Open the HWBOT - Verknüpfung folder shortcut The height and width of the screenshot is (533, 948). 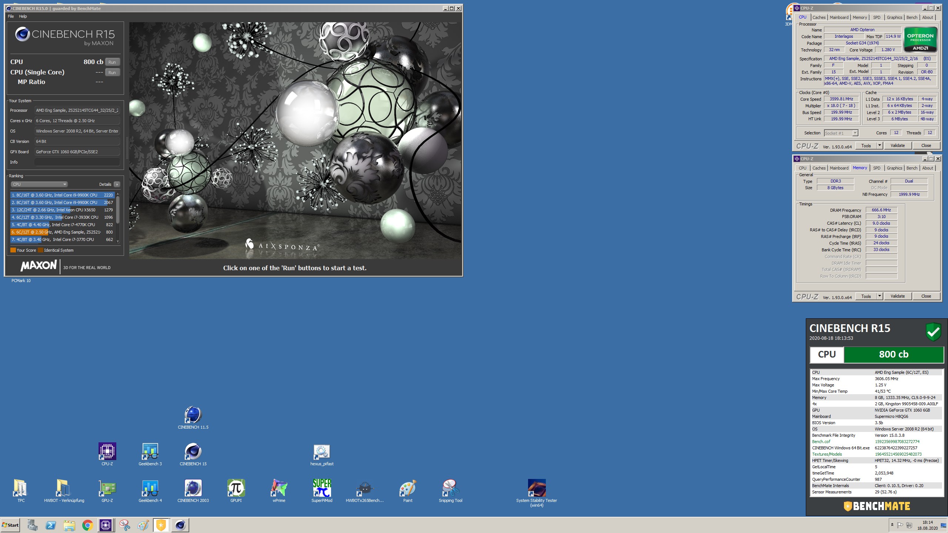[x=64, y=491]
